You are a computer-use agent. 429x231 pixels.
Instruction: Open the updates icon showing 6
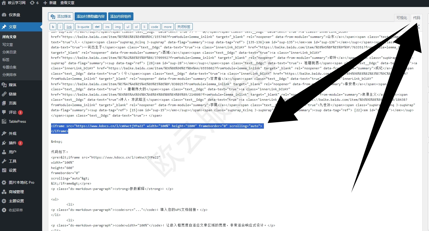coord(32,3)
